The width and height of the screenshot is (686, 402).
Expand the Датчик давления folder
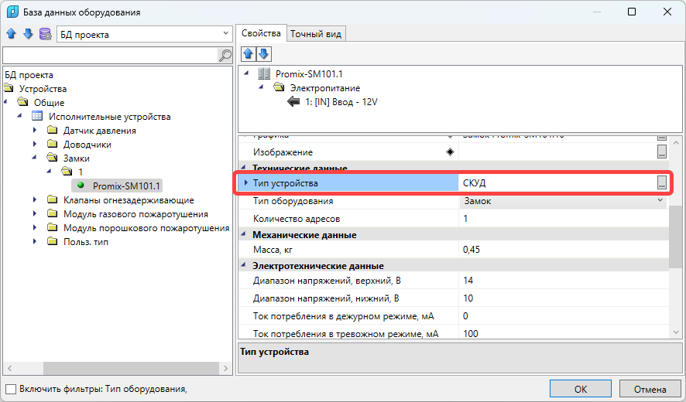(35, 130)
